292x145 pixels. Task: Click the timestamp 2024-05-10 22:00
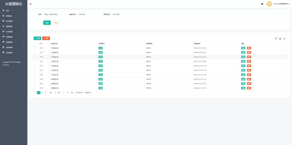pyautogui.click(x=200, y=61)
